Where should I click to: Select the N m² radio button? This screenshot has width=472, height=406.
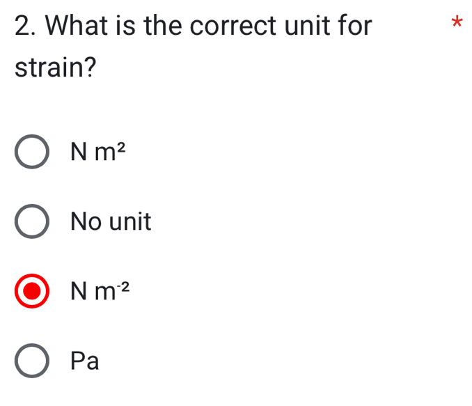(32, 153)
